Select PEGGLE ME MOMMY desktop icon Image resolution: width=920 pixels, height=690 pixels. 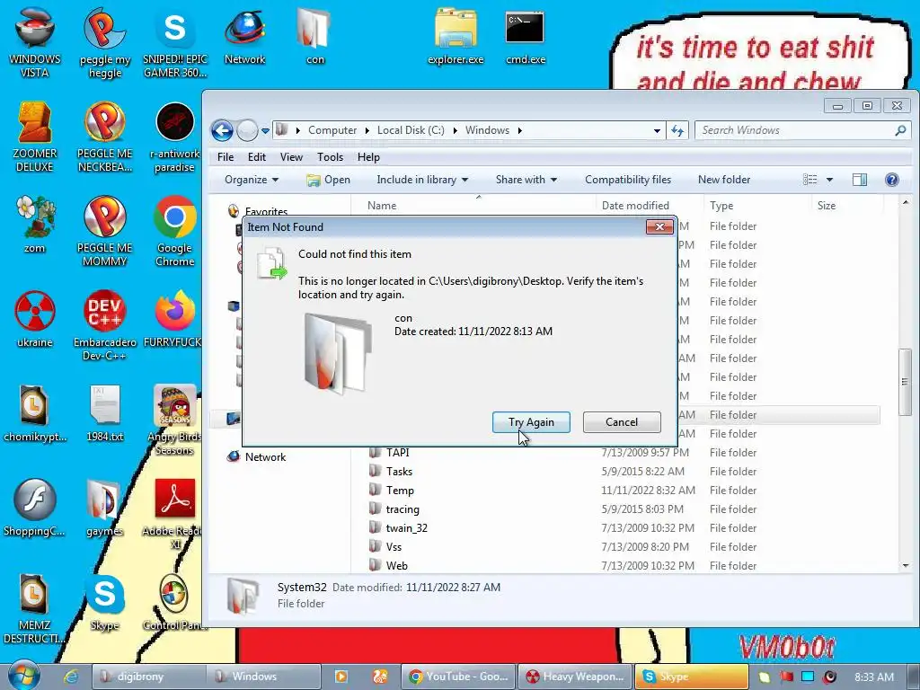point(104,231)
